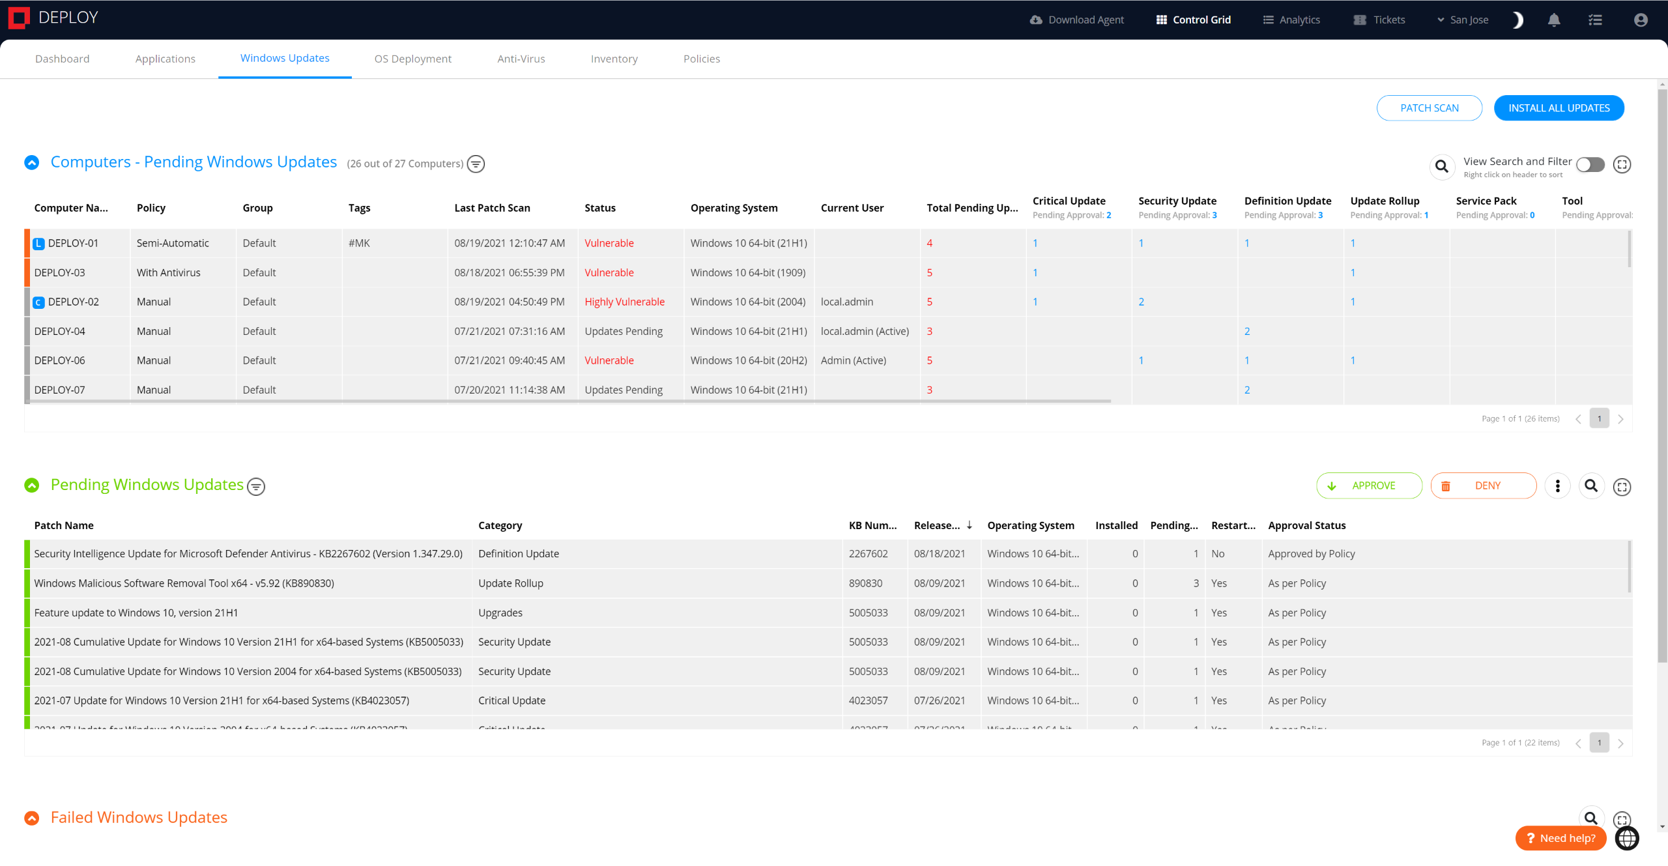Open the filter icon next to Pending Windows Updates

pyautogui.click(x=255, y=487)
